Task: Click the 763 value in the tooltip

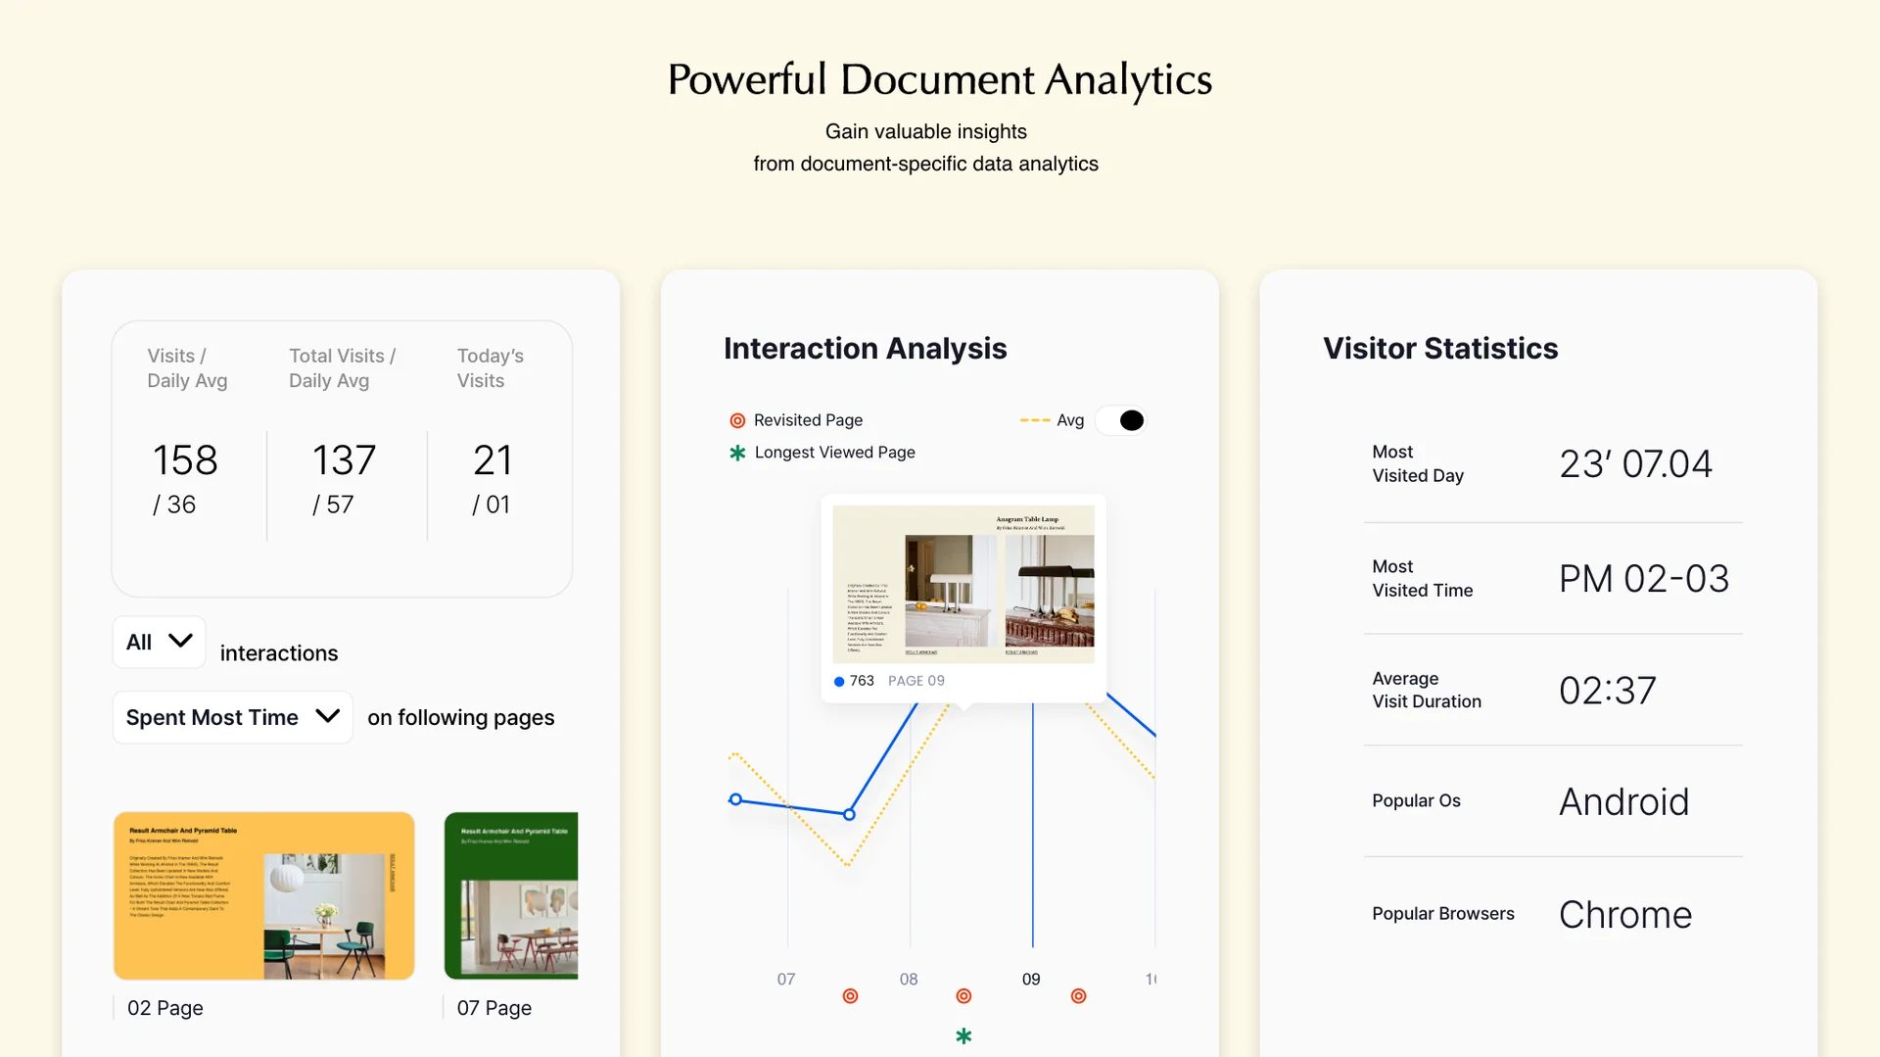Action: coord(862,681)
